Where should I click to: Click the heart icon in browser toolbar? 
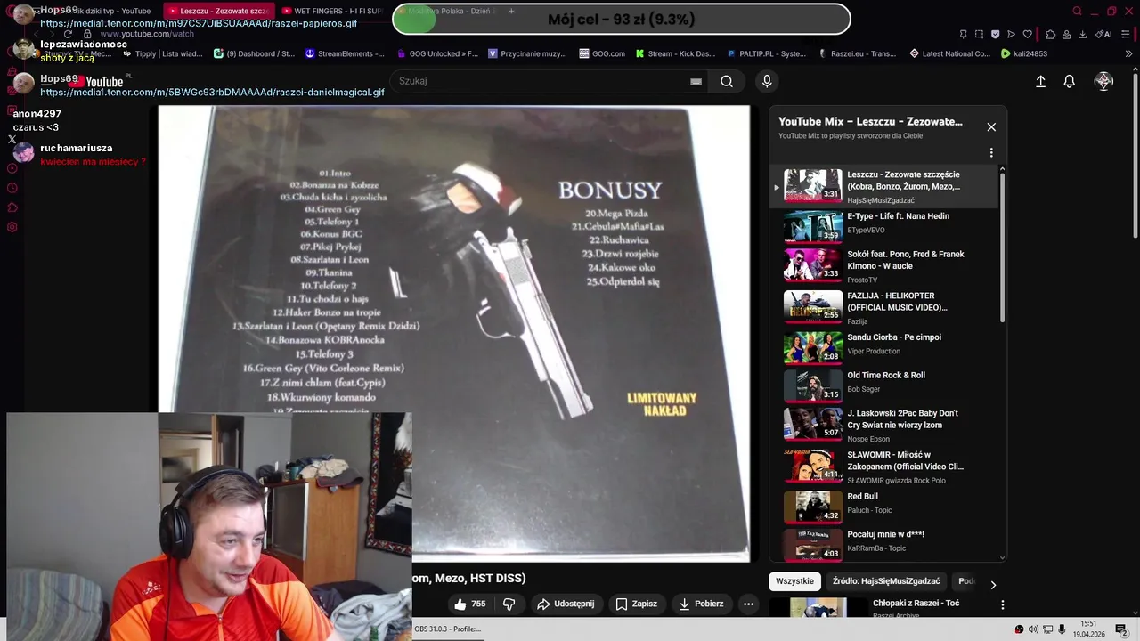[x=1027, y=34]
